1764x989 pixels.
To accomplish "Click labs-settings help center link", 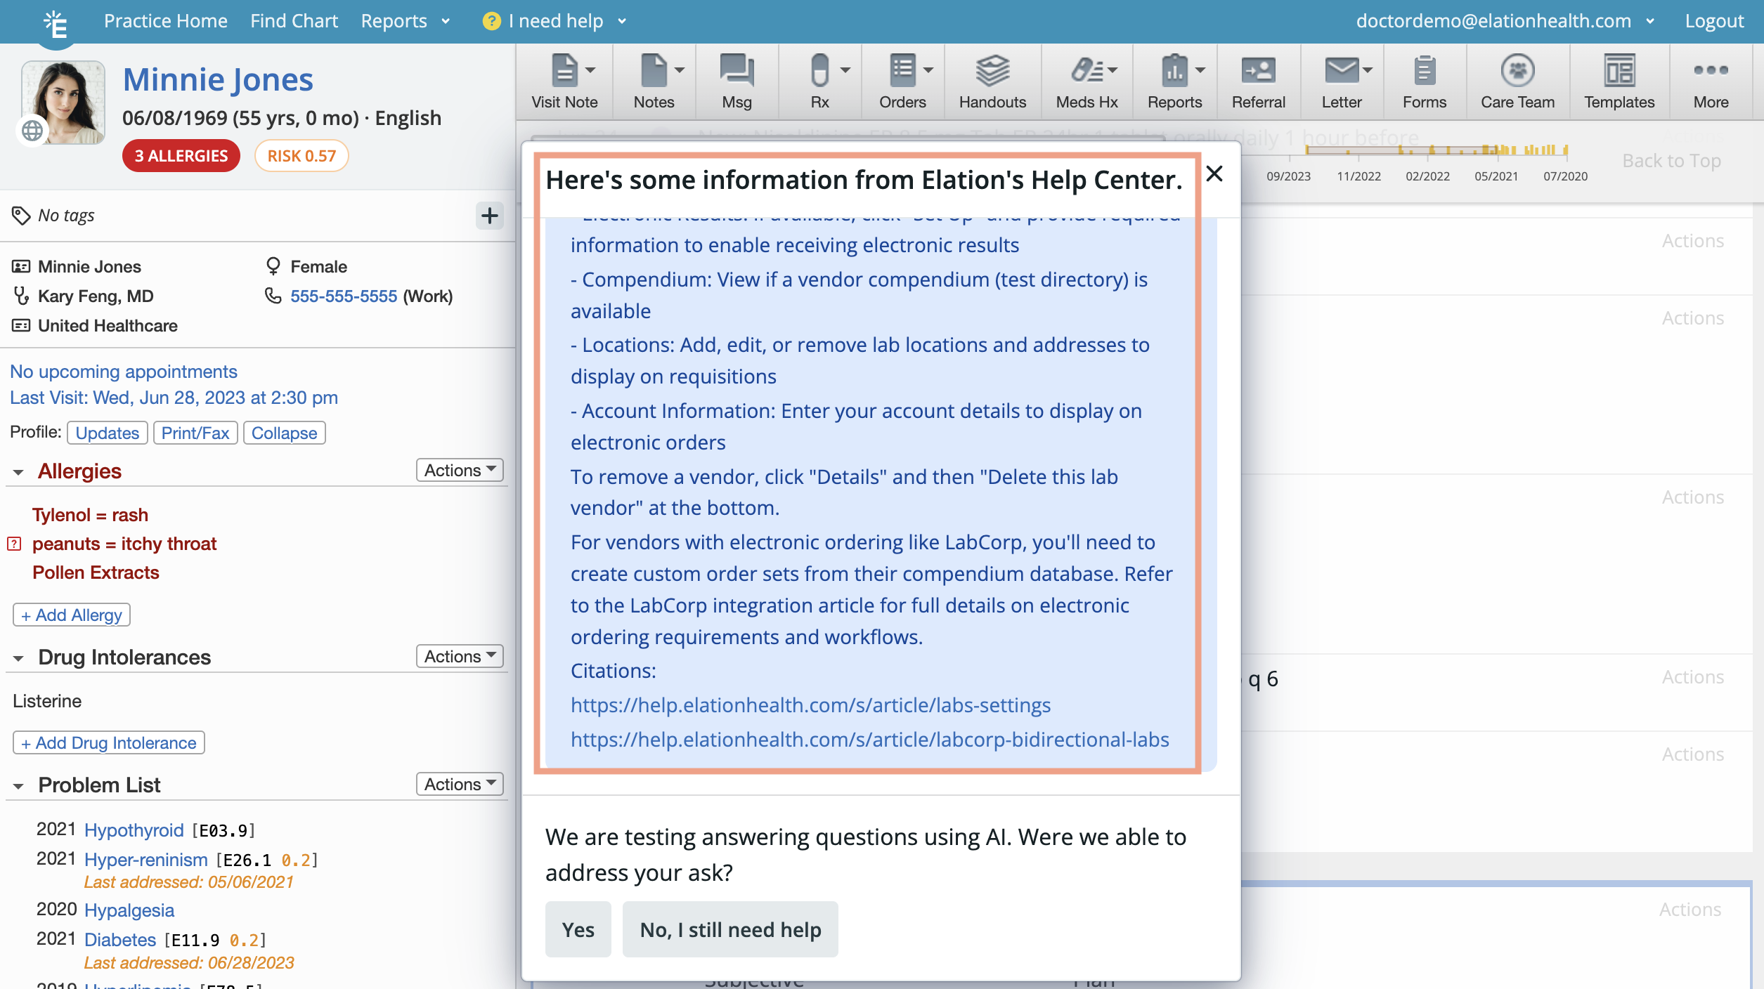I will (x=810, y=705).
